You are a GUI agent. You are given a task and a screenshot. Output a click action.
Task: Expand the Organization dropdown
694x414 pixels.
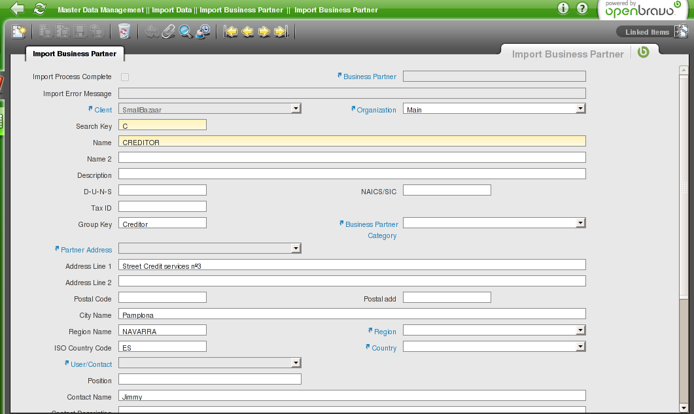coord(580,109)
